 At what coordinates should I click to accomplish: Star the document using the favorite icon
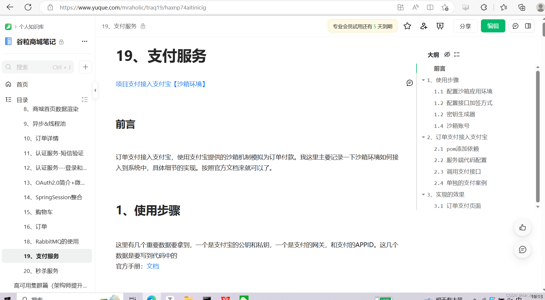coord(407,26)
